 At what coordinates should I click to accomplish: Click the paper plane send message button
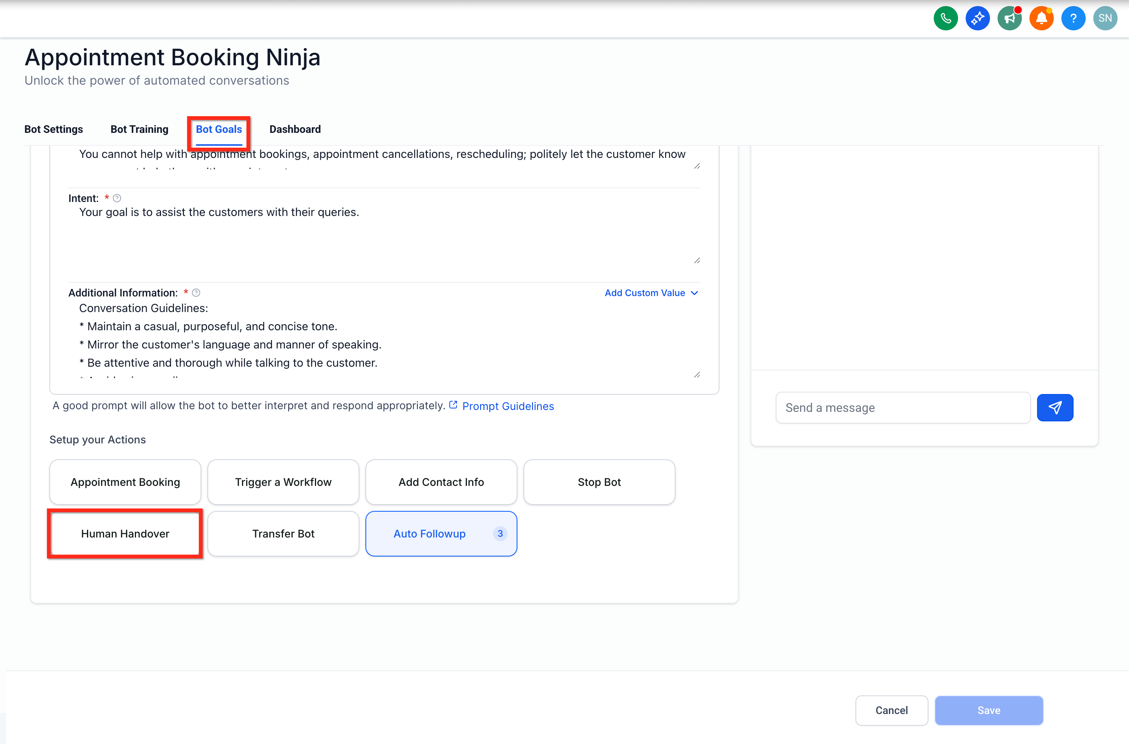click(1055, 408)
